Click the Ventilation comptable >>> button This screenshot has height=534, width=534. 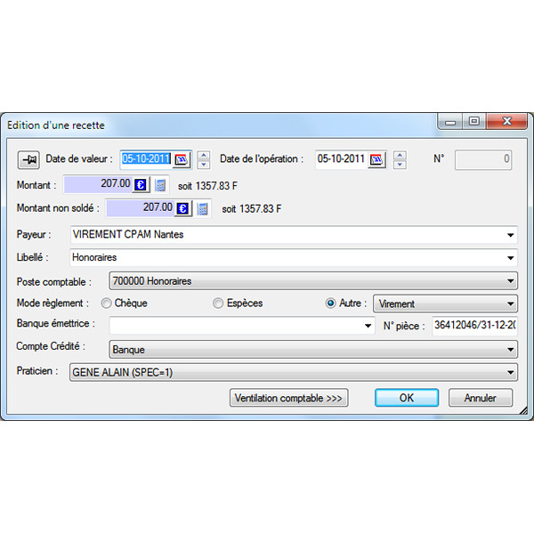pyautogui.click(x=289, y=398)
